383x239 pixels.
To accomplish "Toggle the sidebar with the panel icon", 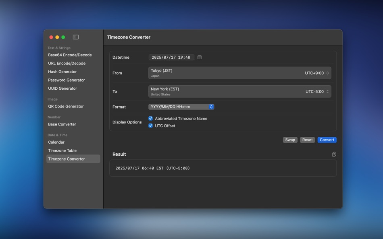I will pos(75,37).
